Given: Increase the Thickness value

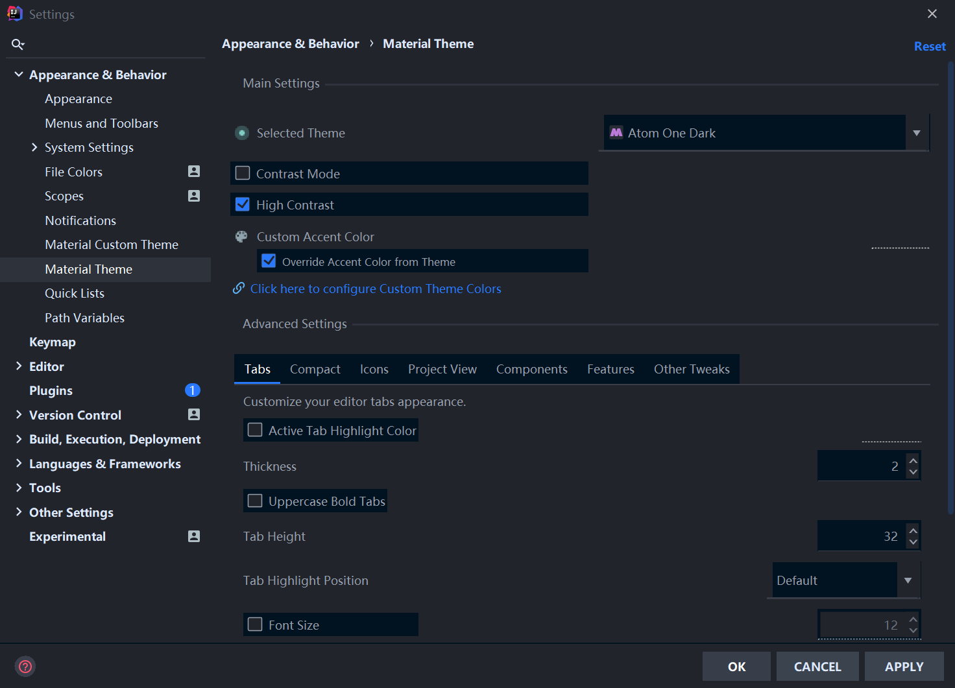Looking at the screenshot, I should coord(913,460).
